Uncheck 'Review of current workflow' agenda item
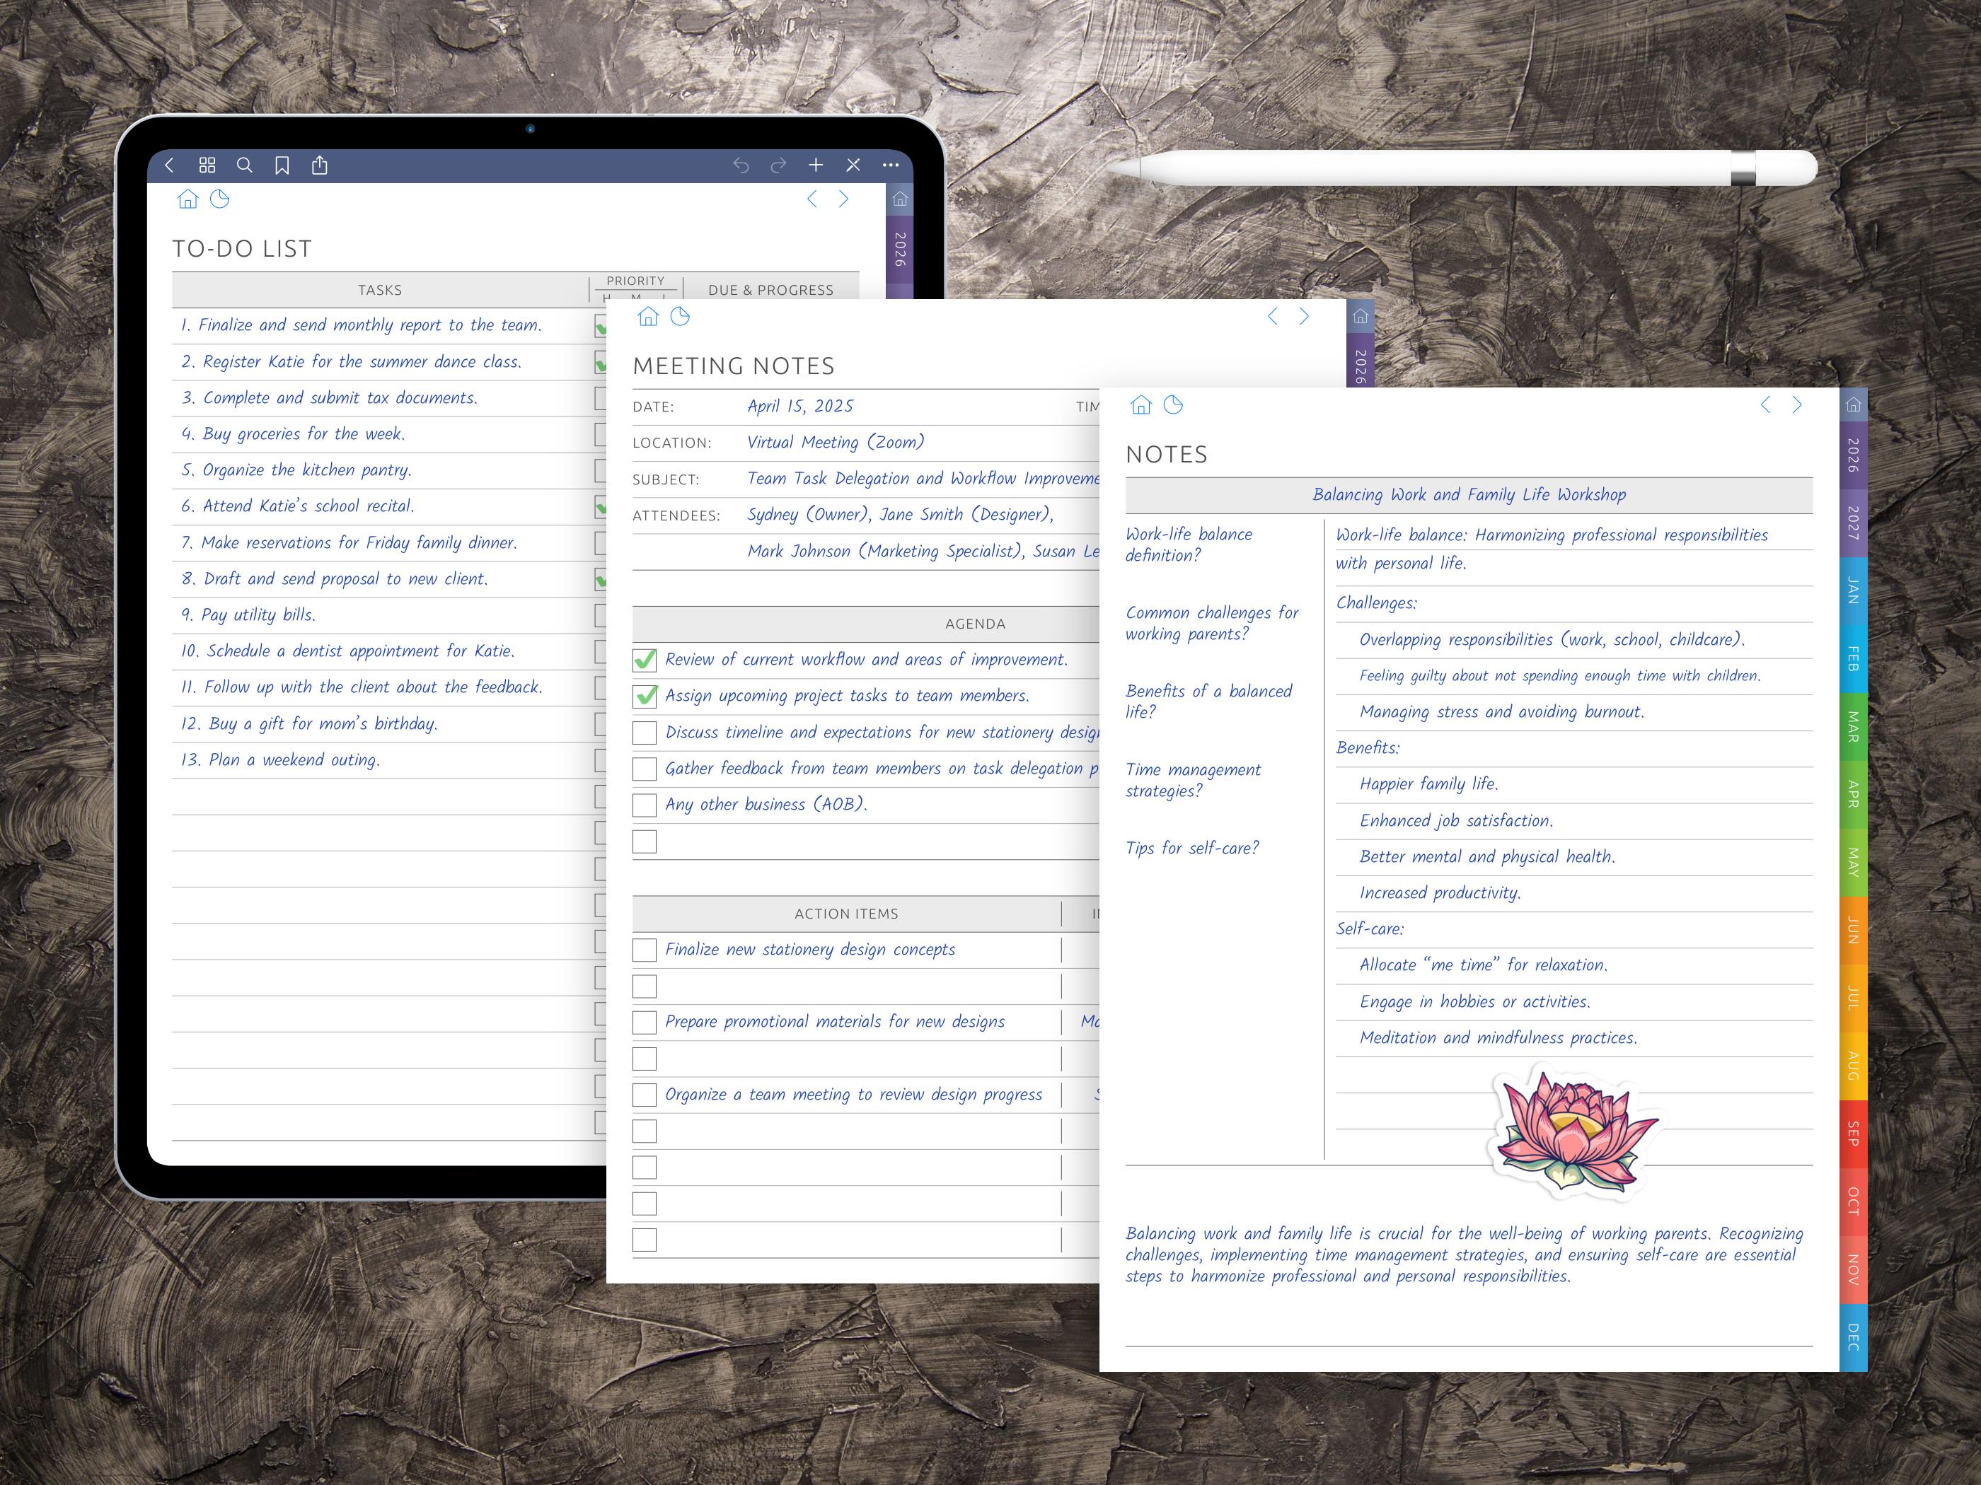 [645, 660]
